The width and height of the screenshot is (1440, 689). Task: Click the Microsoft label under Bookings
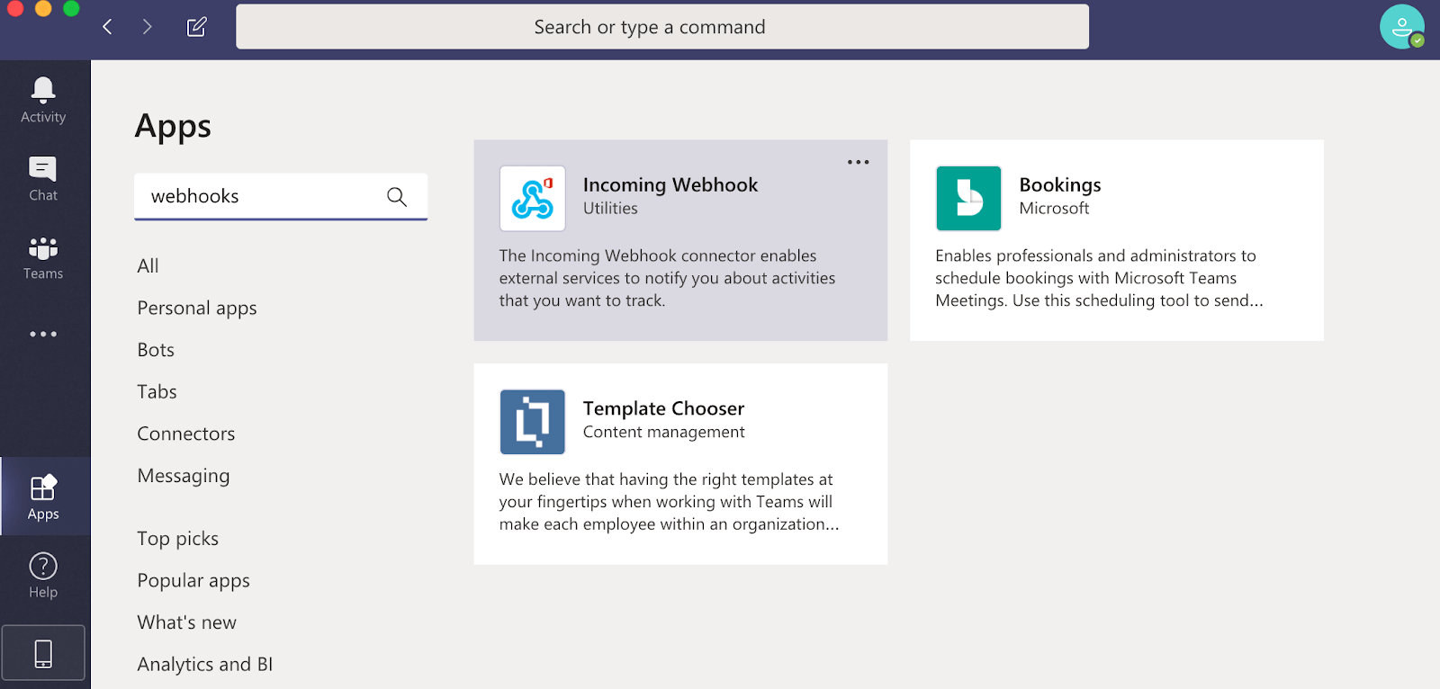pos(1054,209)
